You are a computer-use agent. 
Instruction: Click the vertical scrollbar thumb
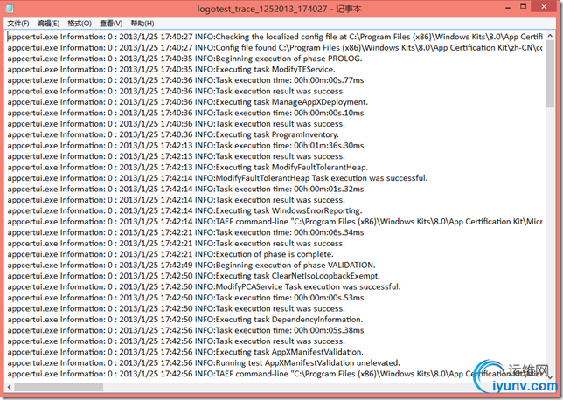(550, 74)
